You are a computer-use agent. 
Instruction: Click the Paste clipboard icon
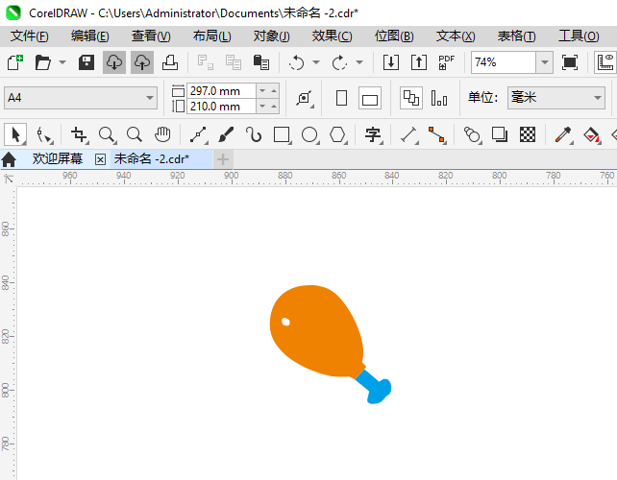click(x=261, y=62)
